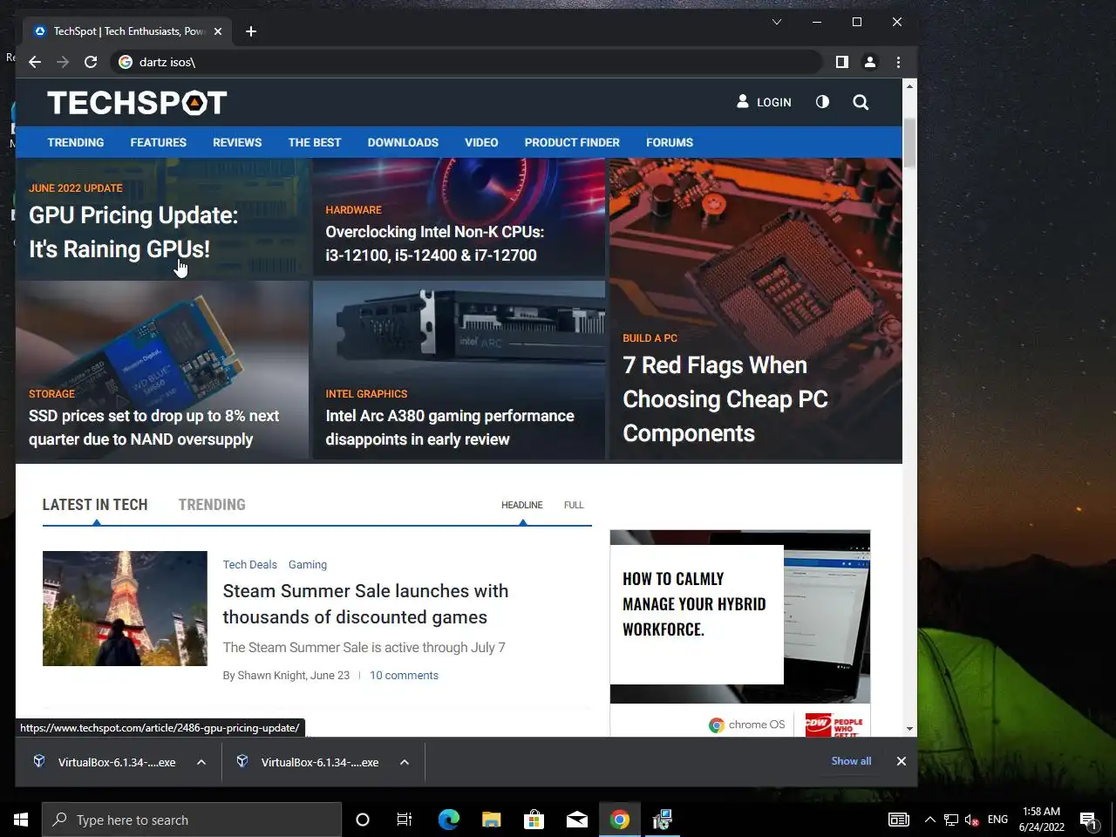
Task: Open the PRODUCT FINDER nav item
Action: coord(572,142)
